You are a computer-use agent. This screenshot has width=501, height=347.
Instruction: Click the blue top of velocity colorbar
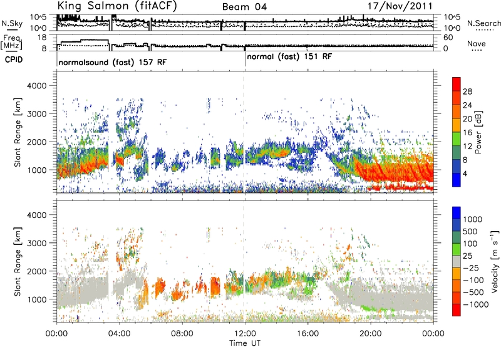click(457, 213)
